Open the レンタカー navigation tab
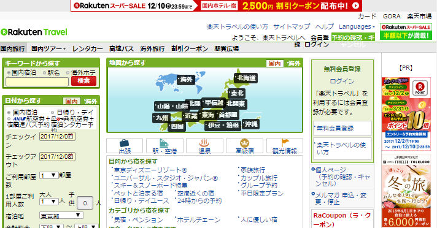The width and height of the screenshot is (437, 228). coord(88,48)
